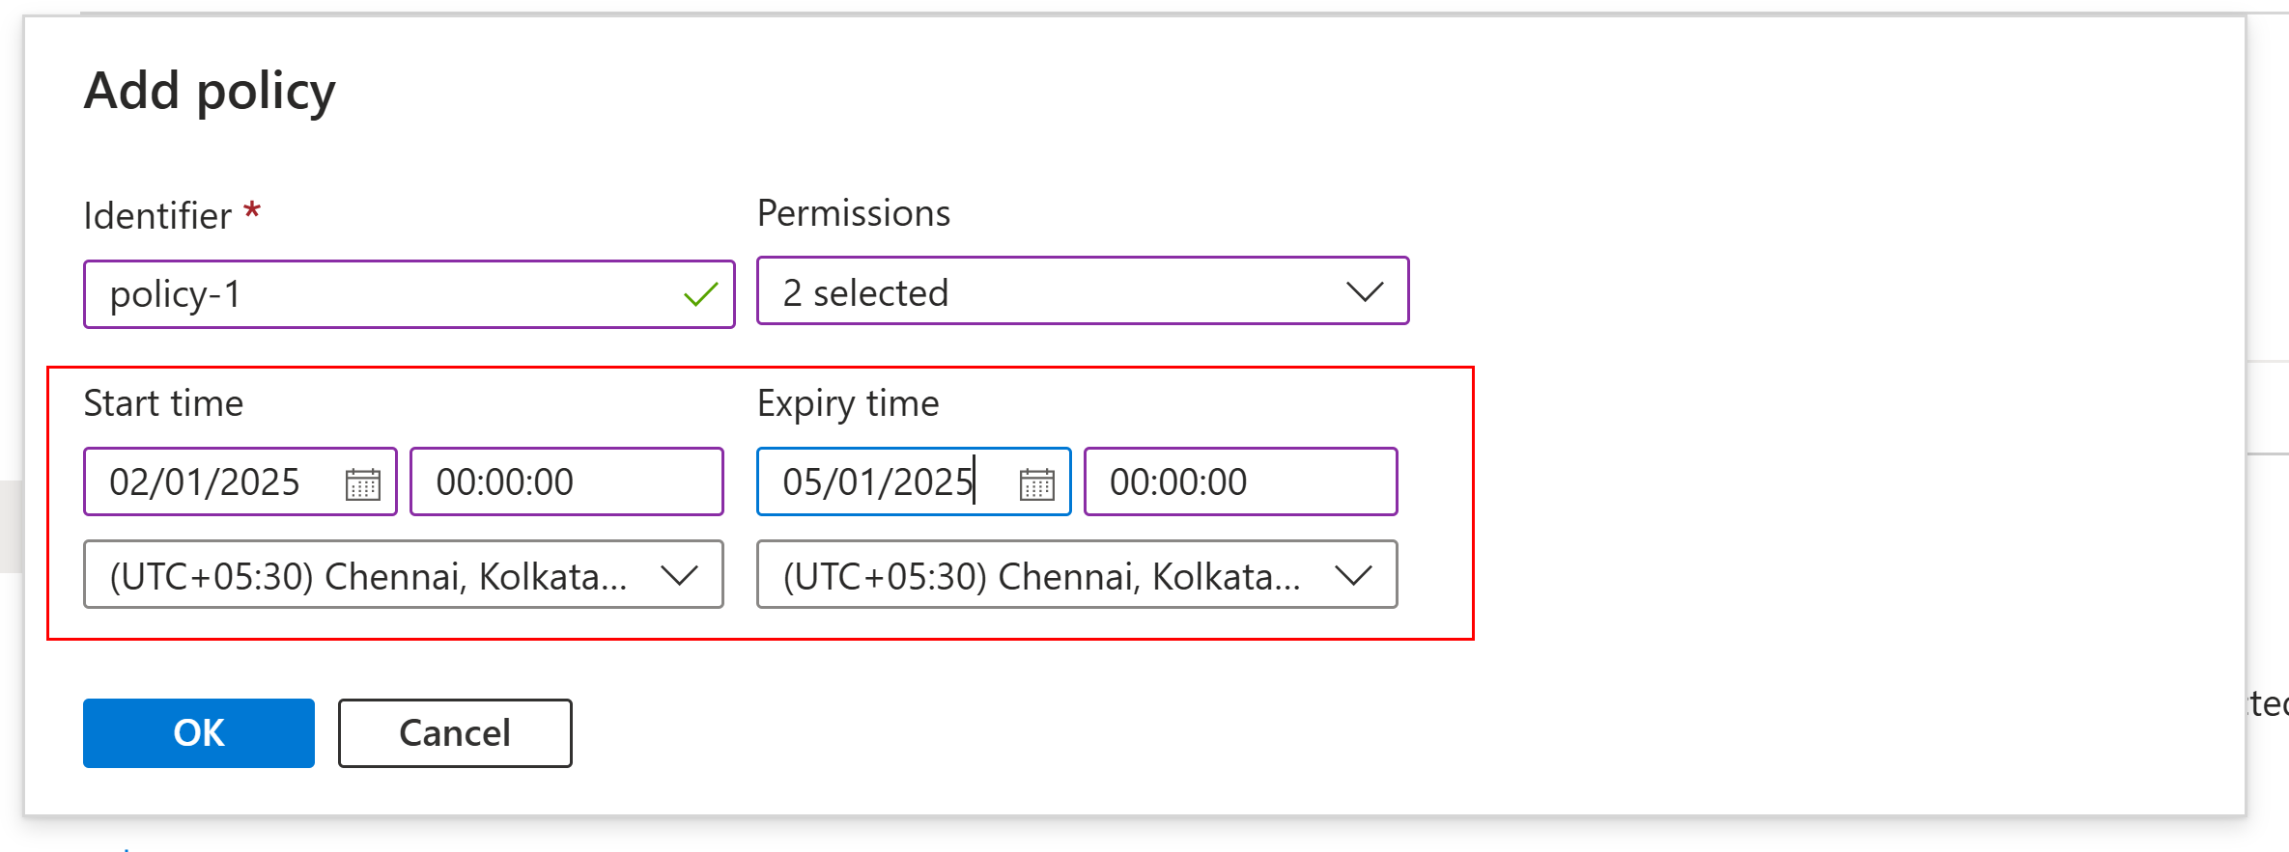Screen dimensions: 2289x852
Task: Click the green validation checkmark in Identifier
Action: tap(701, 294)
